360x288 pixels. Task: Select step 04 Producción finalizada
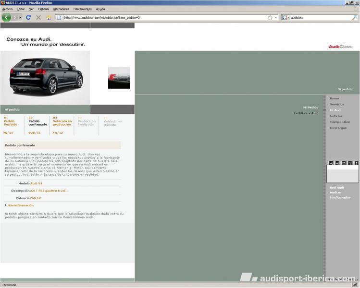tap(87, 121)
